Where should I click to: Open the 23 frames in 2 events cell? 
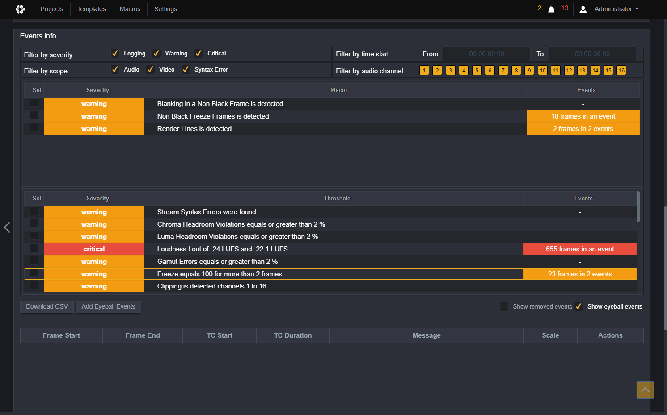tap(580, 274)
